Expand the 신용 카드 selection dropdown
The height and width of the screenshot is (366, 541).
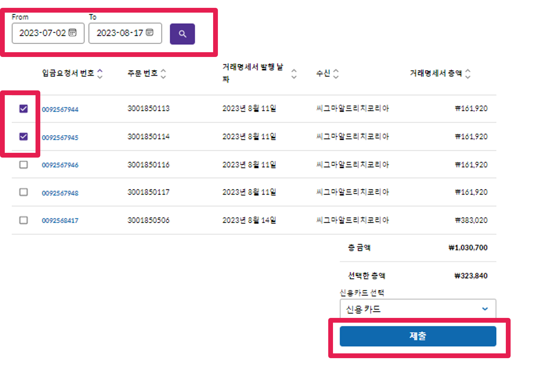(x=417, y=309)
